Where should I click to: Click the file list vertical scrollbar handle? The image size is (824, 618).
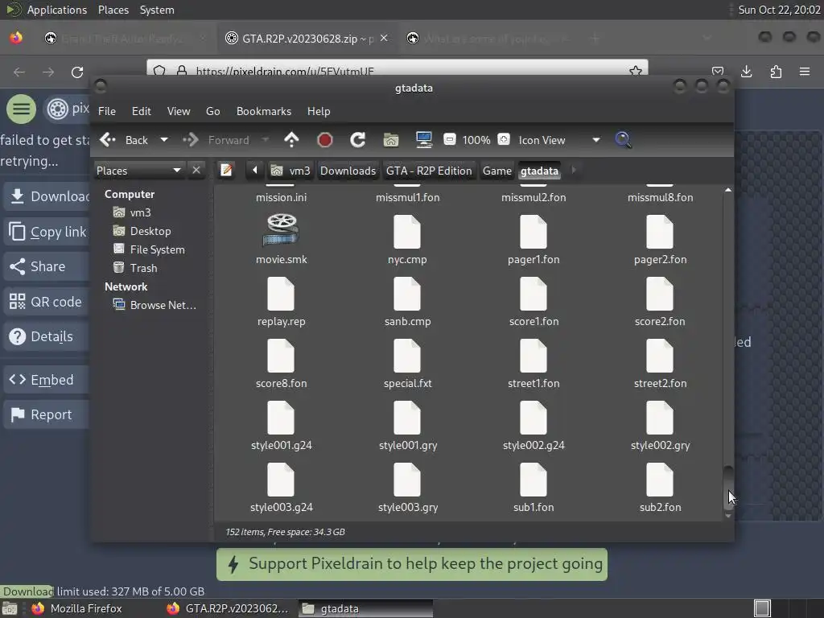tap(727, 487)
